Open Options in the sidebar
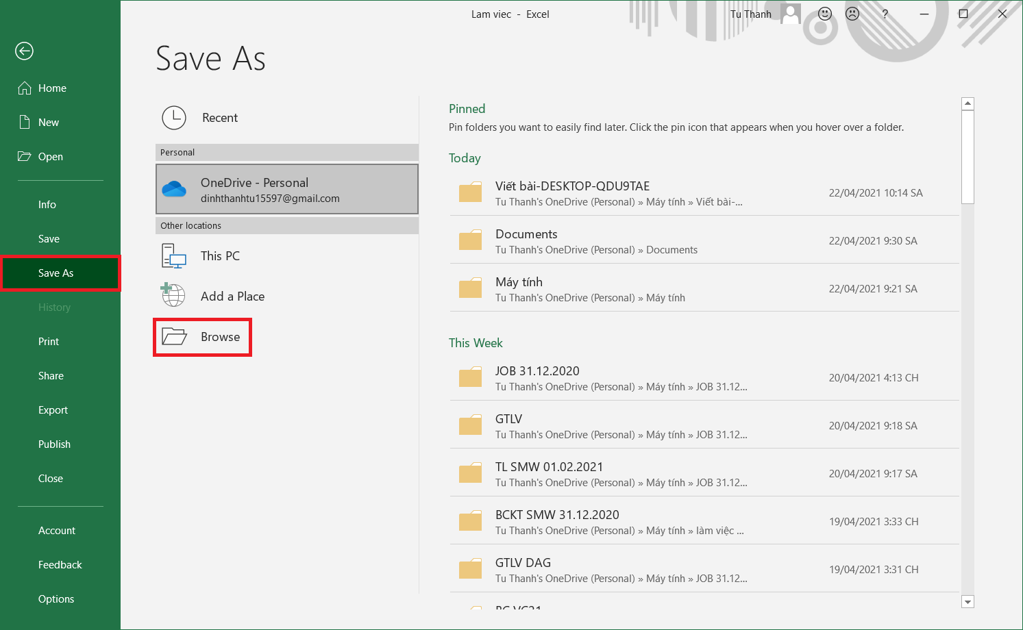 (56, 599)
